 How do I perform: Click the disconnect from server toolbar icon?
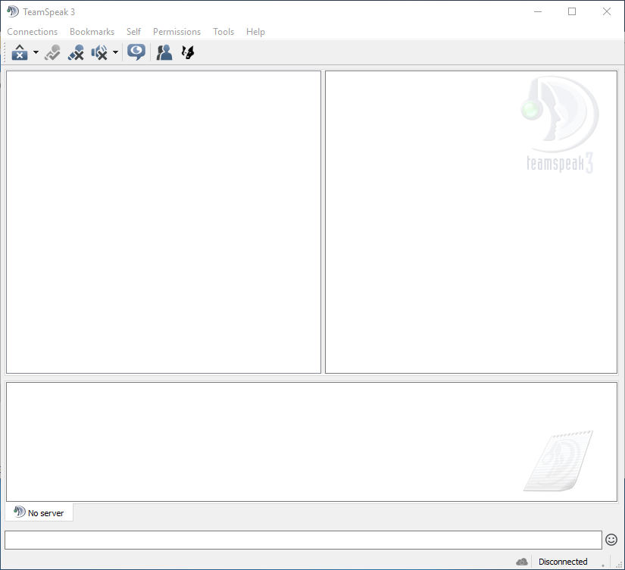[20, 52]
